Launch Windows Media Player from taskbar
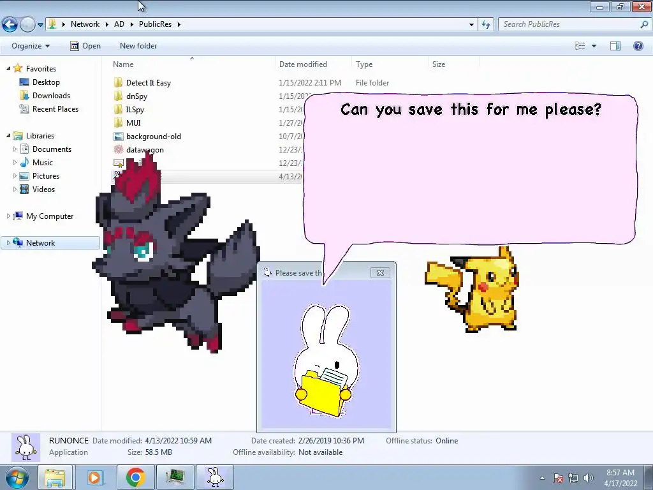Screen dimensions: 653x490 pyautogui.click(x=94, y=477)
